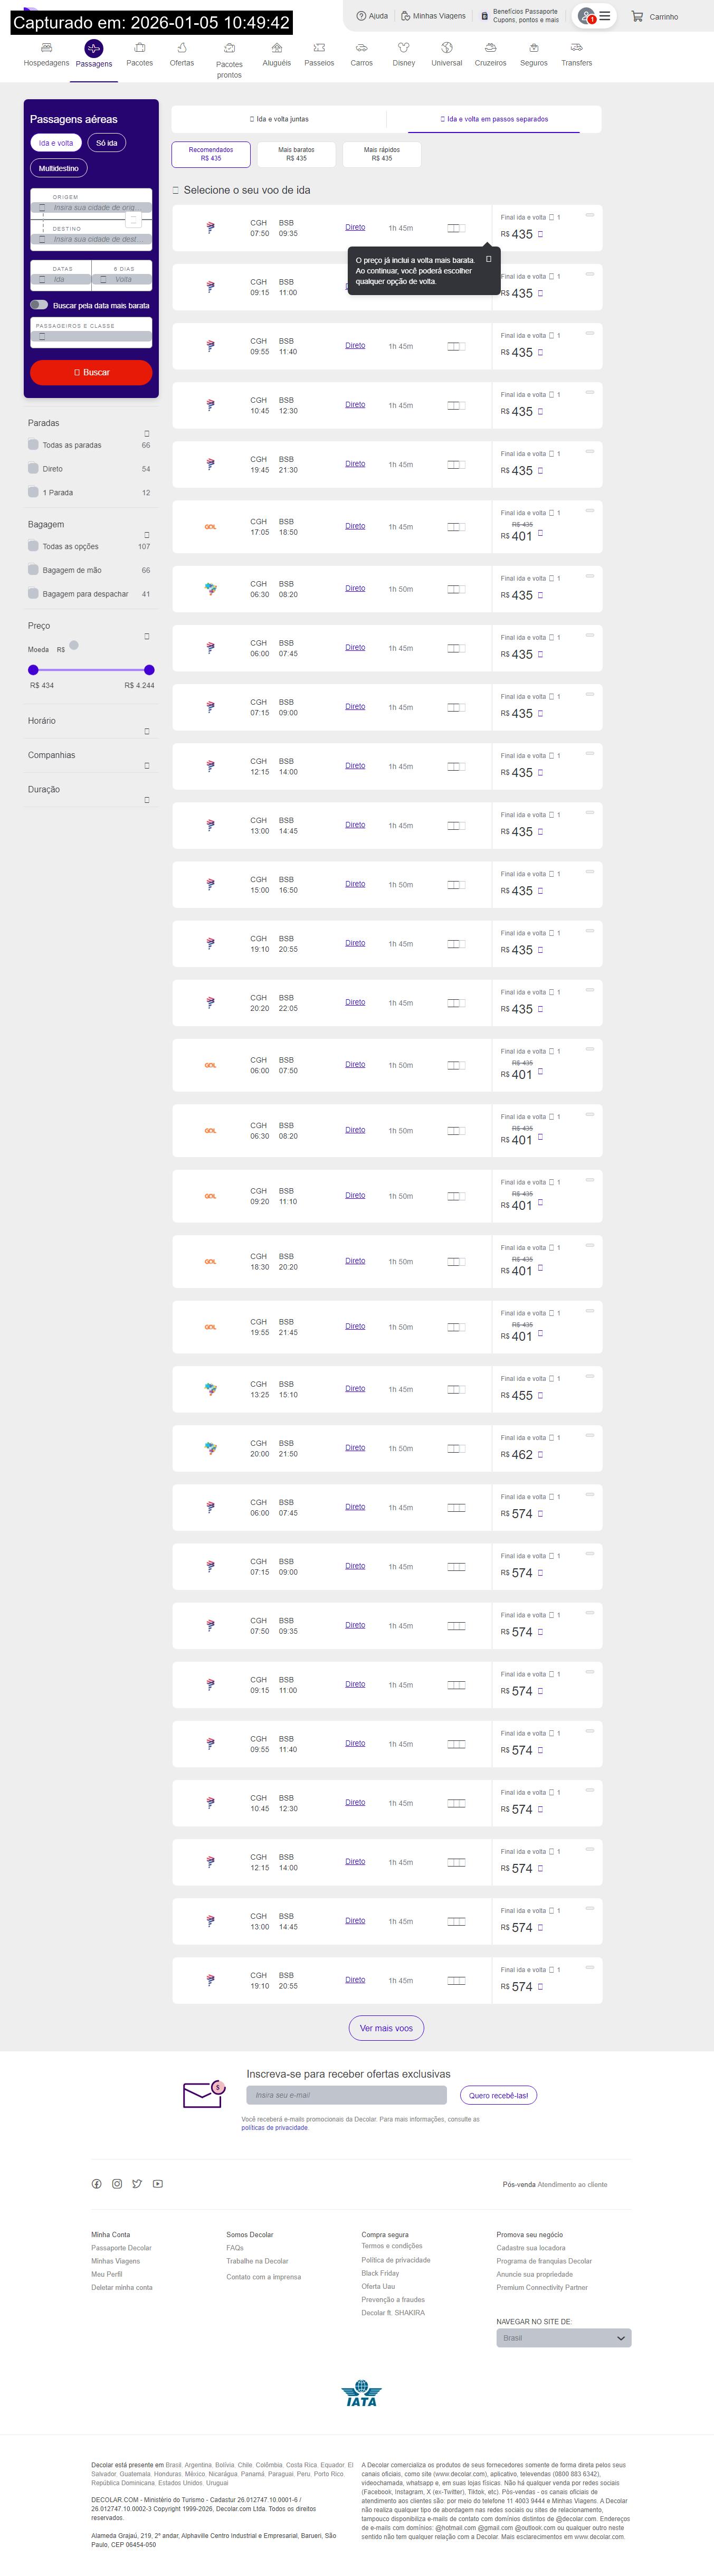
Task: Expand the Horário filter section
Action: click(147, 731)
